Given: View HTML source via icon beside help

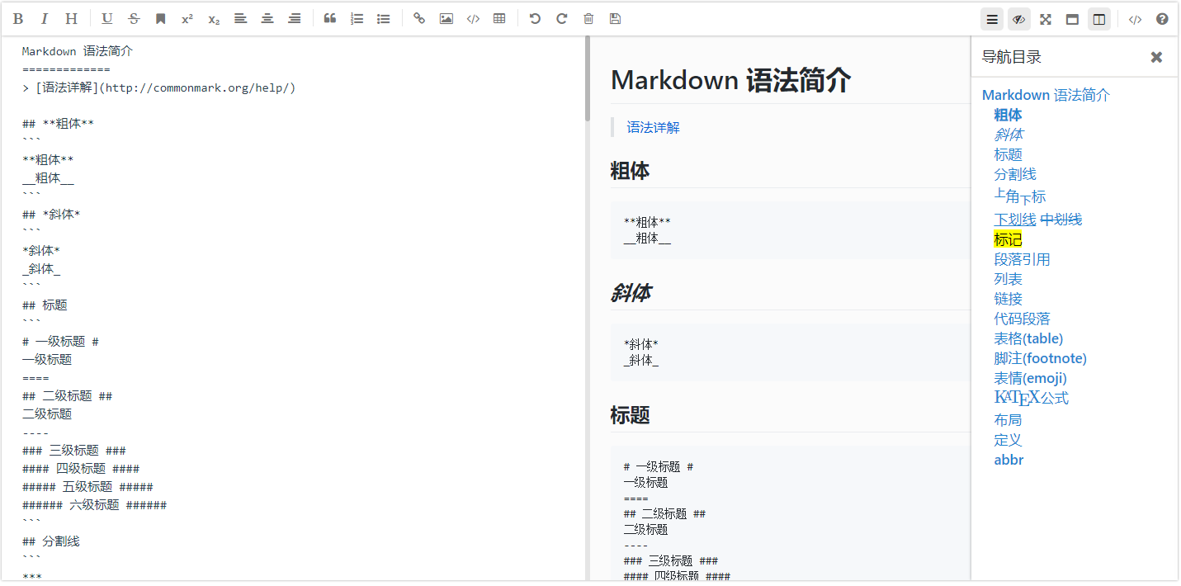Looking at the screenshot, I should pyautogui.click(x=1136, y=19).
